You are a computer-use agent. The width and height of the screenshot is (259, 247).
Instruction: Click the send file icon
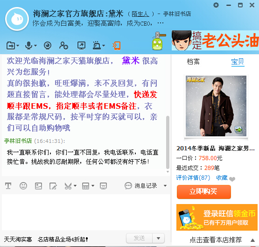(11, 46)
